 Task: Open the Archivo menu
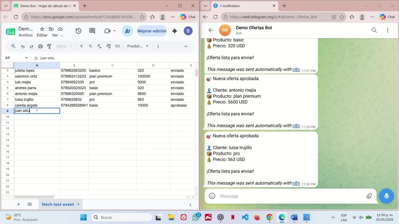[26, 35]
